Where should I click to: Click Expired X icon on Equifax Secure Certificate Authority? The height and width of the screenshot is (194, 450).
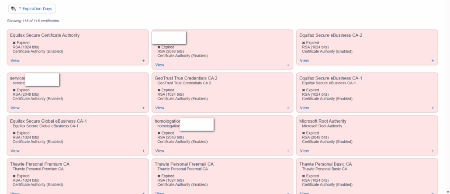coord(14,43)
